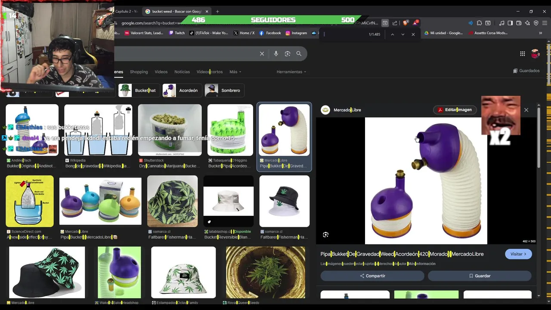
Task: Open Google Lens image search icon
Action: [288, 53]
